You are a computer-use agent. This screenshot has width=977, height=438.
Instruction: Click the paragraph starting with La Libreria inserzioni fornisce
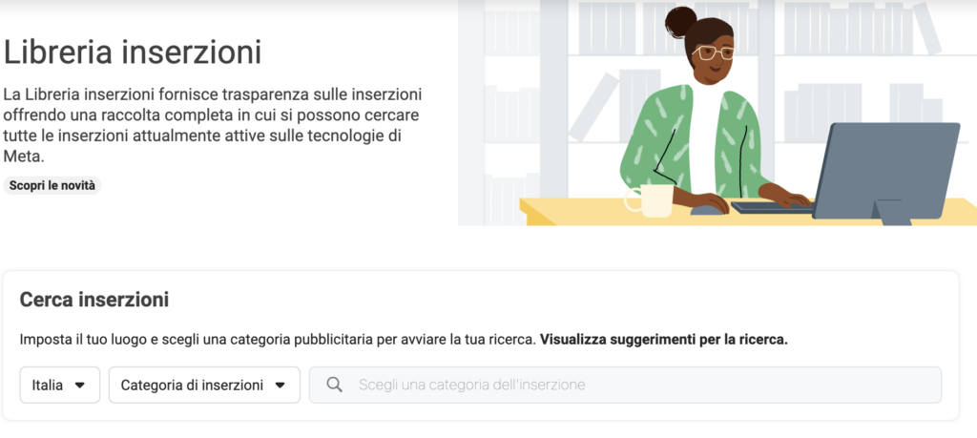(213, 126)
